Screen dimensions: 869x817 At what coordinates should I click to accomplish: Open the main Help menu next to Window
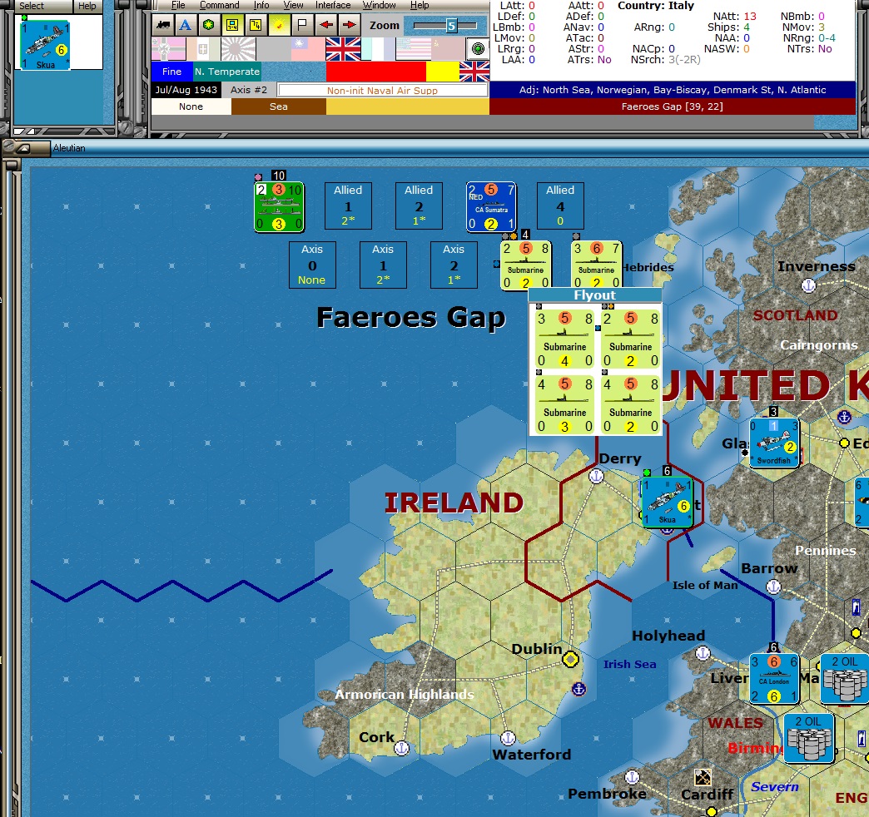click(x=420, y=5)
